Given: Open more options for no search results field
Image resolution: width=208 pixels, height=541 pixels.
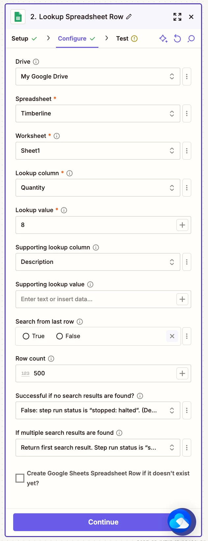Looking at the screenshot, I should (187, 410).
